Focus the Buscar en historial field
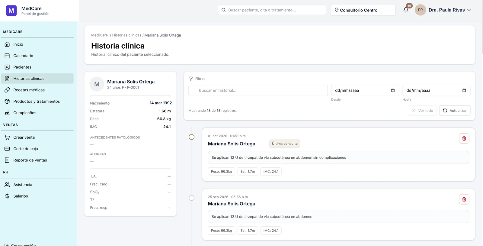Screen dimensions: 483x246 tap(258, 90)
